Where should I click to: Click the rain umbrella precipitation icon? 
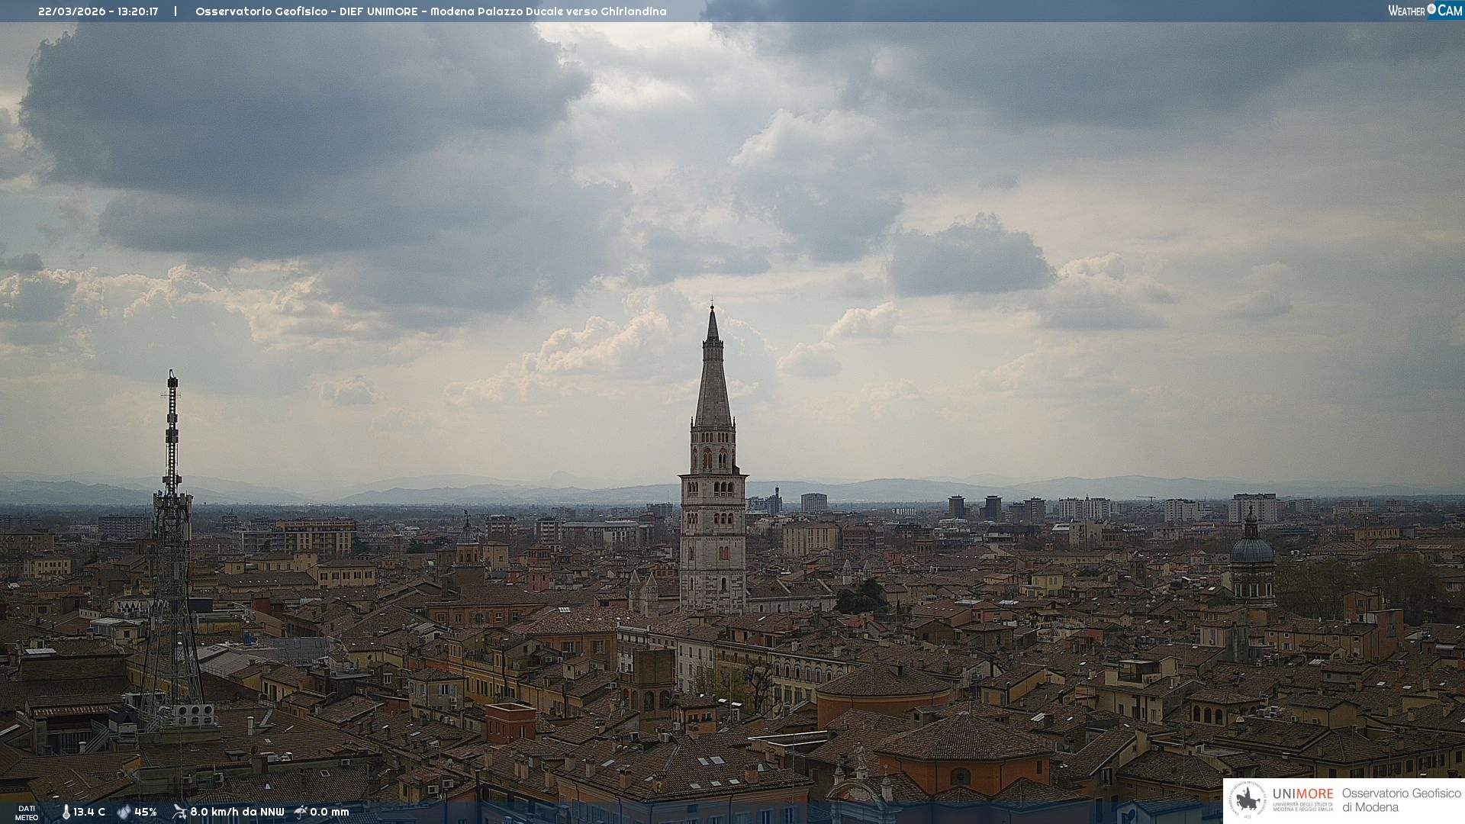(301, 812)
